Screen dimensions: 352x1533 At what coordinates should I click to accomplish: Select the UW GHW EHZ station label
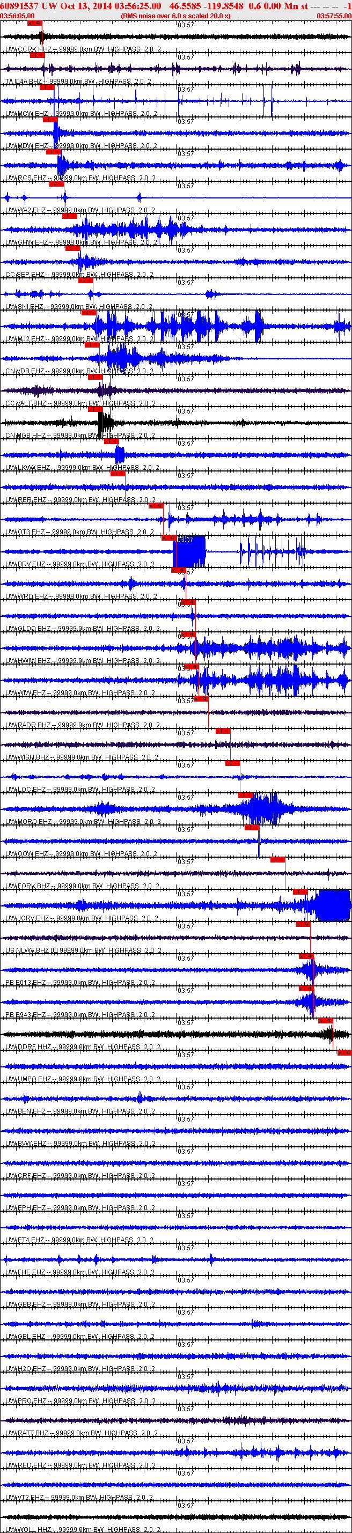(x=82, y=242)
